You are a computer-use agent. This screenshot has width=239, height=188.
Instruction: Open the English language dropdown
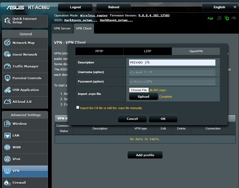coord(220,7)
